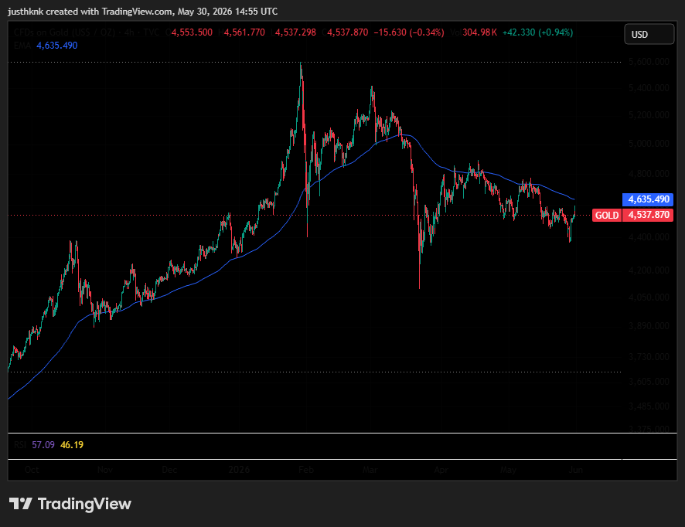Click the 4,050.000 price scale label
The image size is (685, 527).
tap(649, 297)
